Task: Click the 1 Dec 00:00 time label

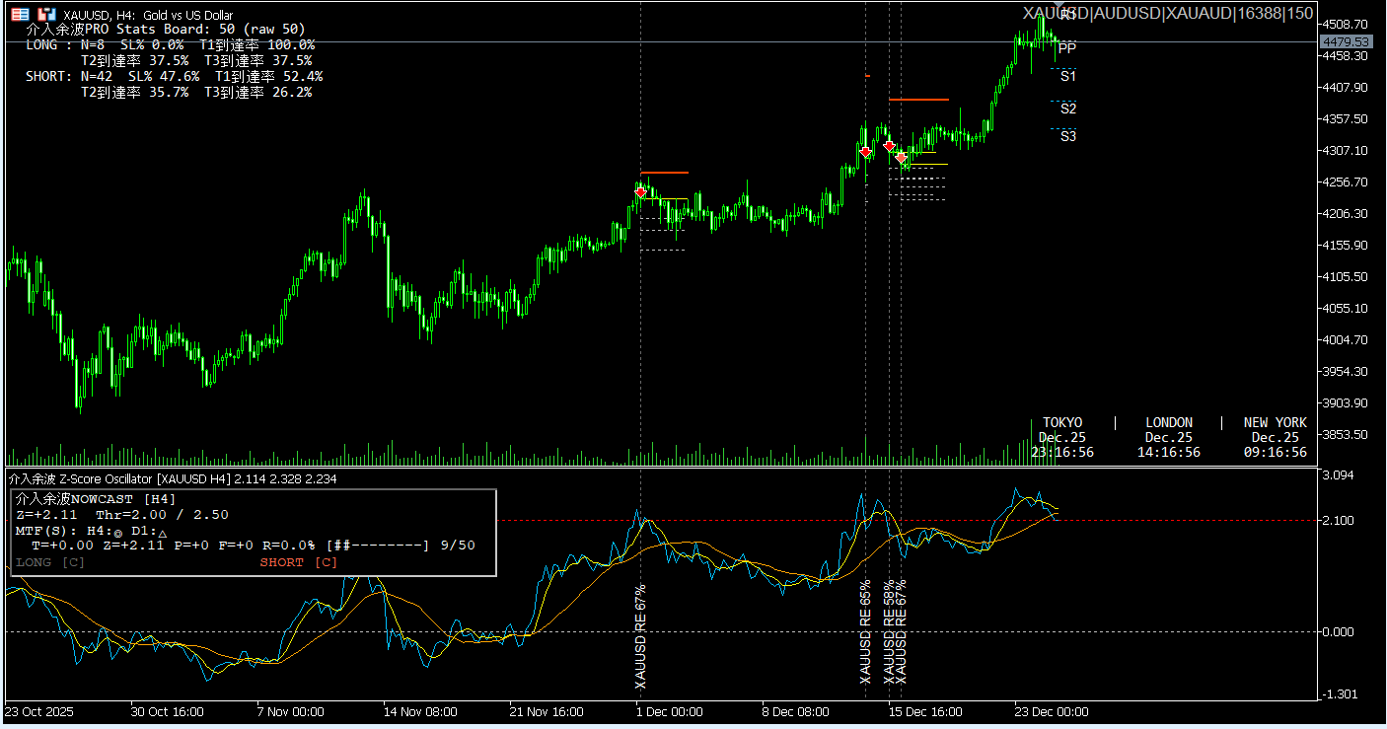Action: [x=670, y=711]
